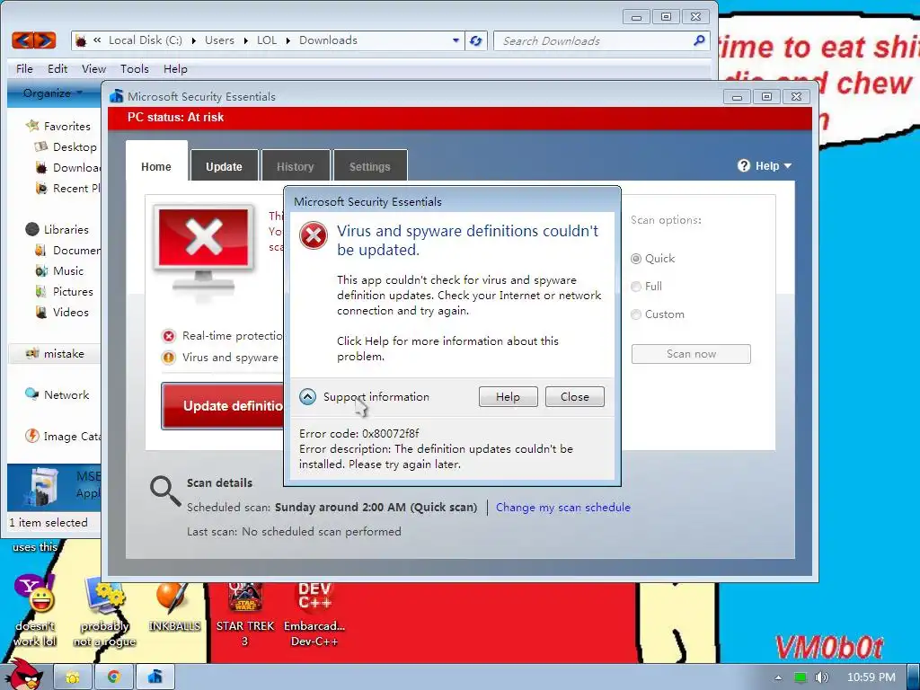Click the red Update definitions button
Screen dimensions: 920x690
(x=223, y=406)
